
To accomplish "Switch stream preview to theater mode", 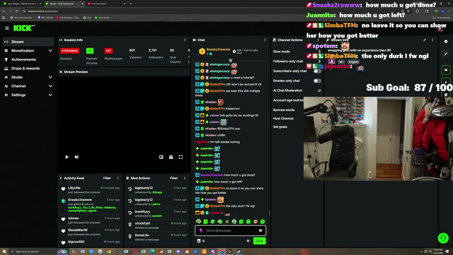I will (171, 157).
